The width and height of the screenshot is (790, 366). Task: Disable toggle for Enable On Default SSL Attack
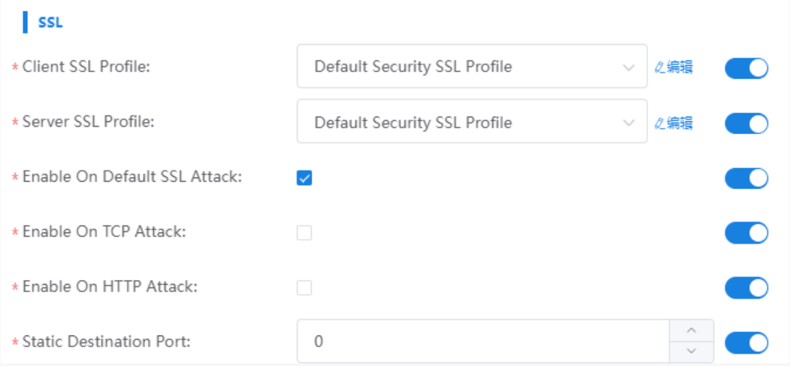[746, 178]
